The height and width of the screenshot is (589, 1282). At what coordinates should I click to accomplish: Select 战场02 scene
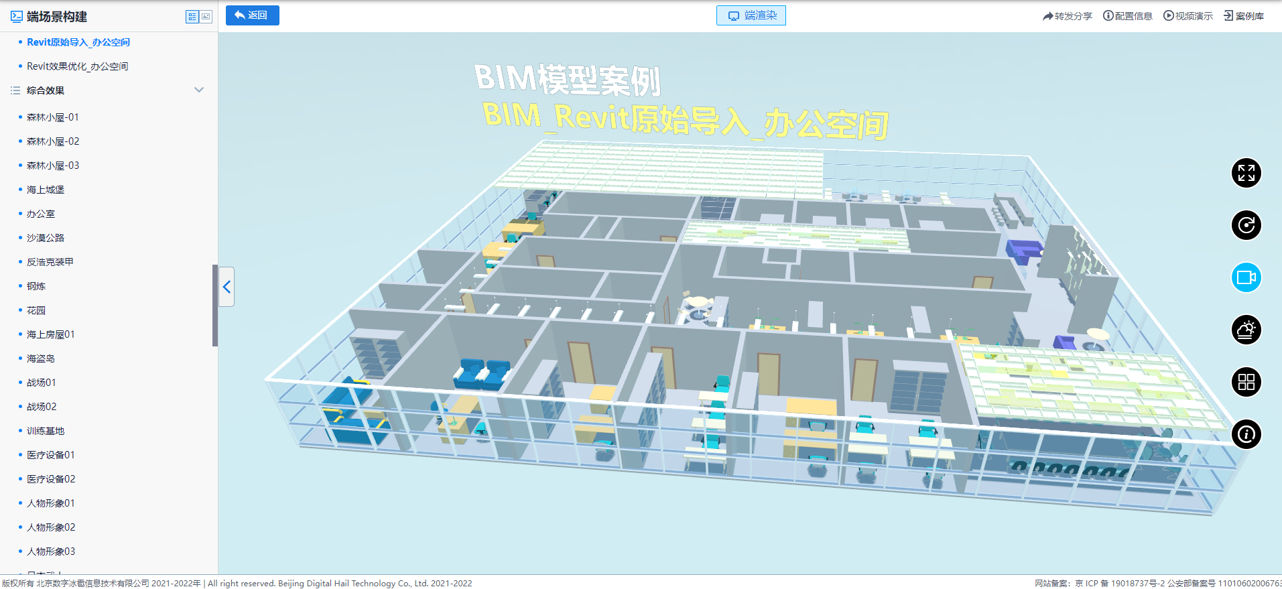(x=42, y=407)
